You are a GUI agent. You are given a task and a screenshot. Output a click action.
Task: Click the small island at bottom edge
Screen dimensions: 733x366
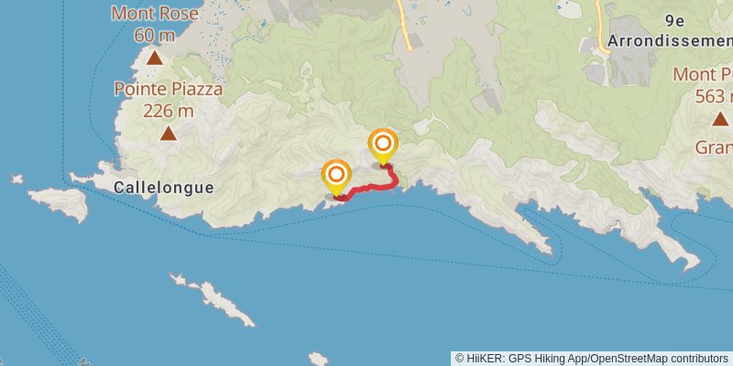(x=318, y=359)
